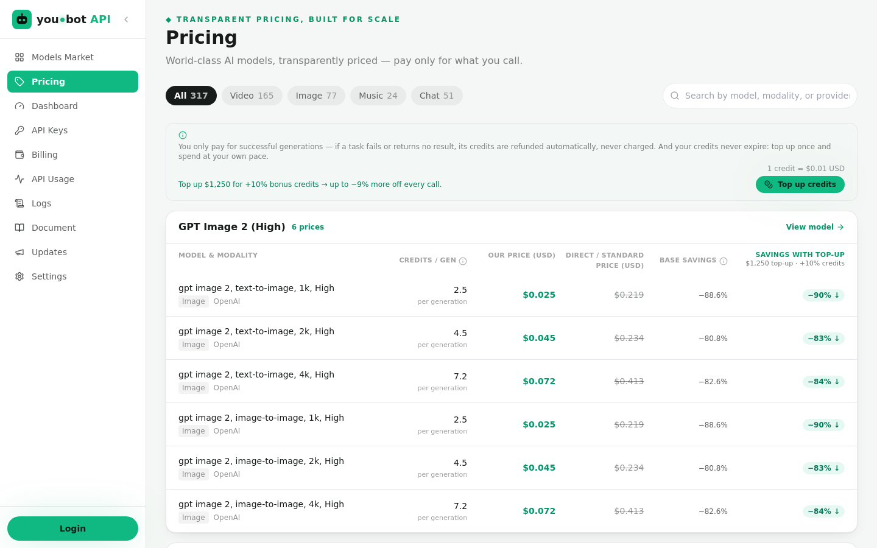The image size is (877, 548).
Task: Collapse the sidebar with the chevron
Action: tap(126, 19)
